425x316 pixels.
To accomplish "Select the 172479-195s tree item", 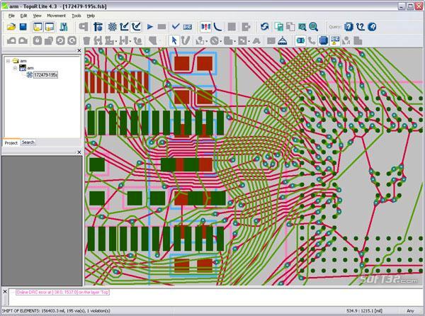I will [x=45, y=74].
